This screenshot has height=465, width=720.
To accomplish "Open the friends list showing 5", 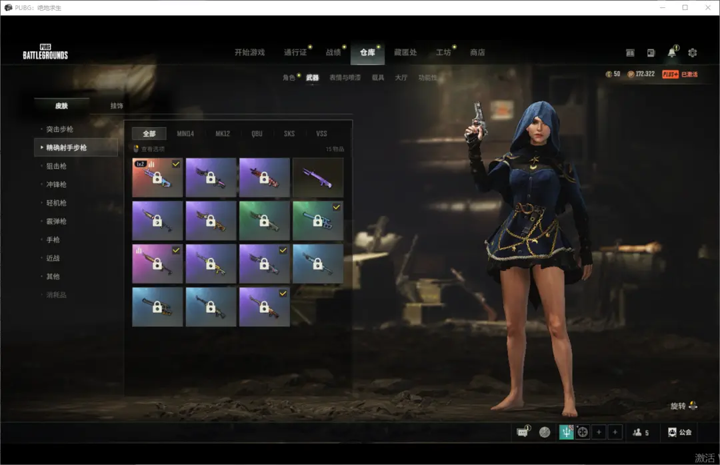I will click(x=641, y=432).
